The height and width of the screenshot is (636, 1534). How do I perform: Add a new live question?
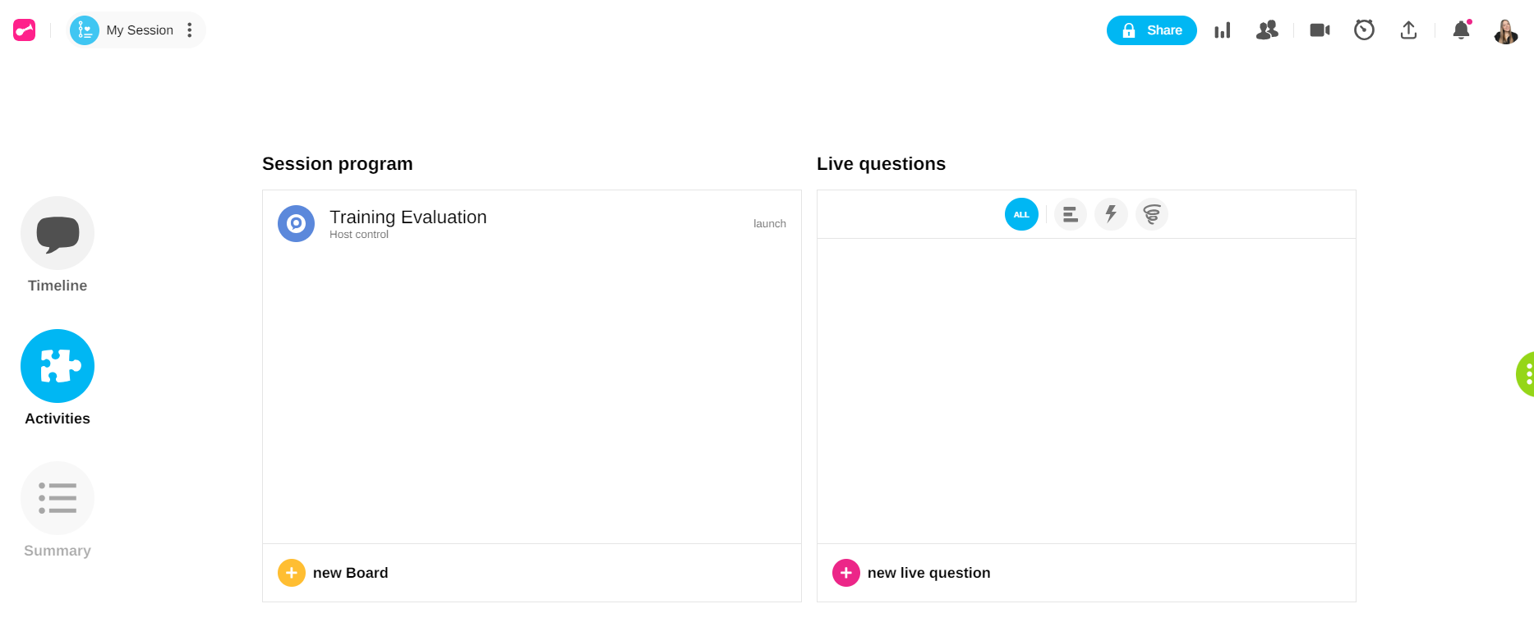coord(911,573)
